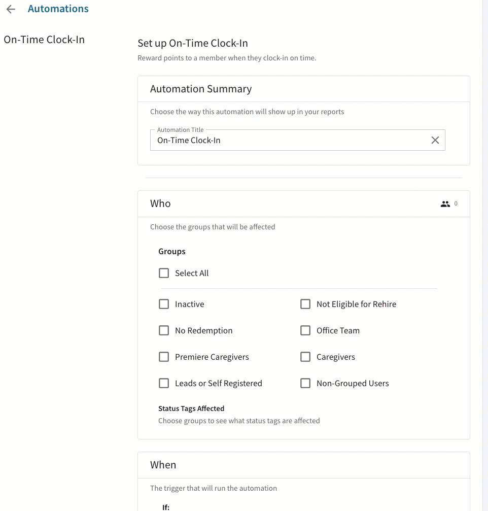The width and height of the screenshot is (488, 511).
Task: Click the Groups label
Action: click(x=171, y=252)
